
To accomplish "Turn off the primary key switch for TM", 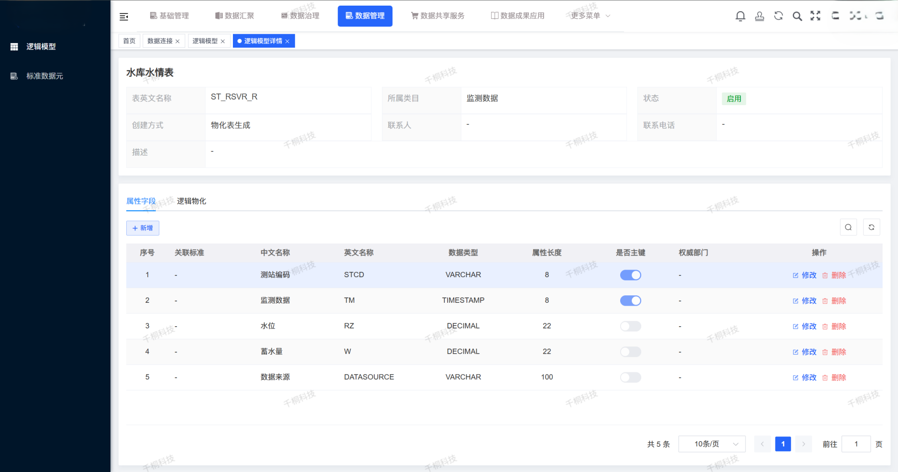I will click(630, 300).
